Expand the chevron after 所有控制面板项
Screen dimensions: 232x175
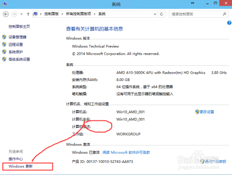pos(95,14)
